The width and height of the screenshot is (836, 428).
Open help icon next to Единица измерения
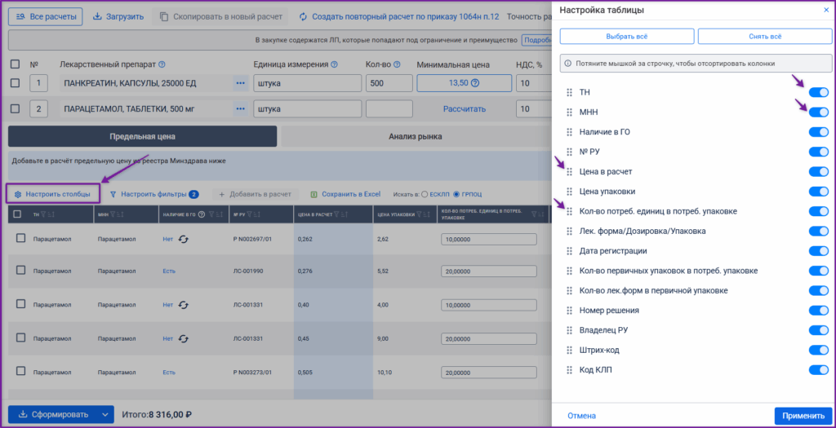click(x=334, y=64)
